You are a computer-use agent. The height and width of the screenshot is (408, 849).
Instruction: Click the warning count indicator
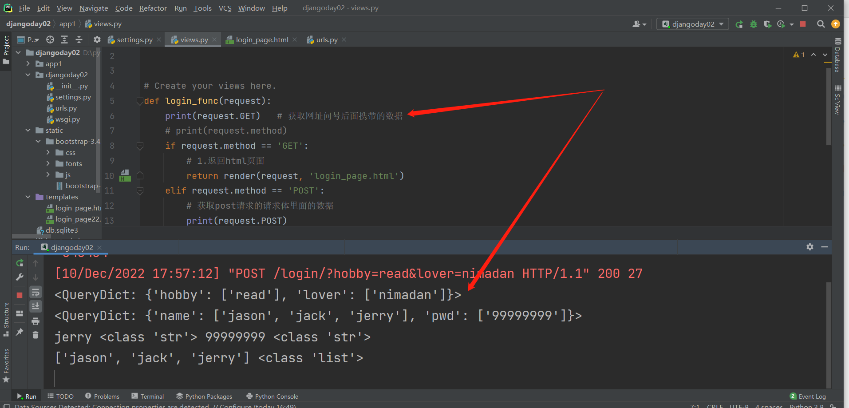tap(799, 55)
